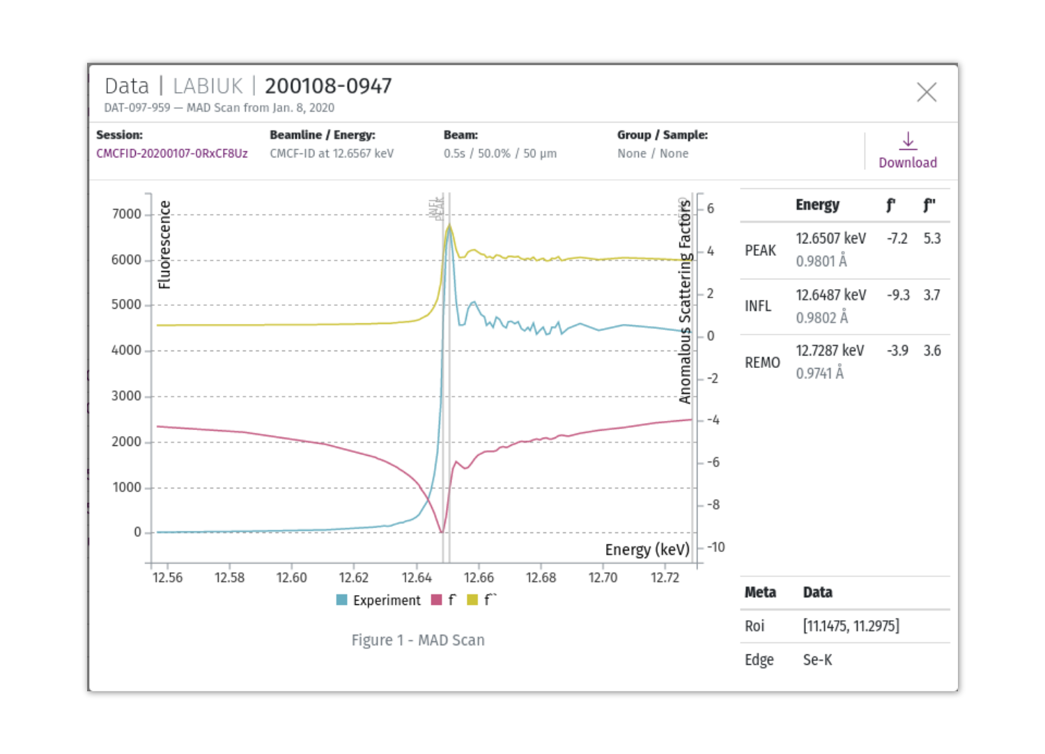Click the 12.7287 keV remote energy
Viewport: 1045px width, 754px height.
pyautogui.click(x=830, y=351)
